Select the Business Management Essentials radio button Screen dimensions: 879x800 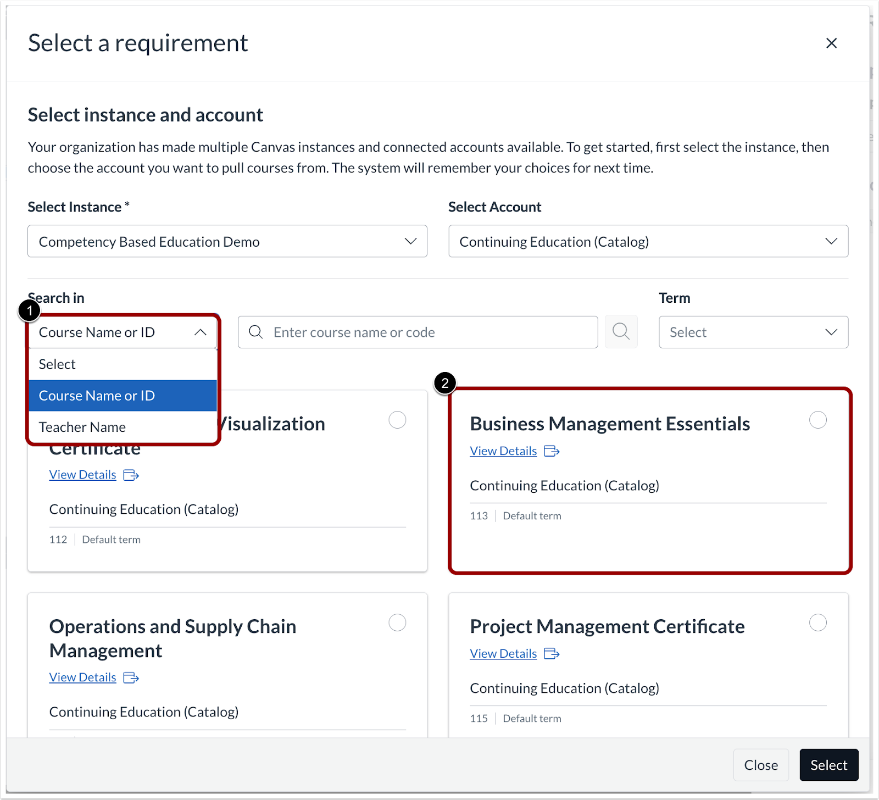(817, 419)
